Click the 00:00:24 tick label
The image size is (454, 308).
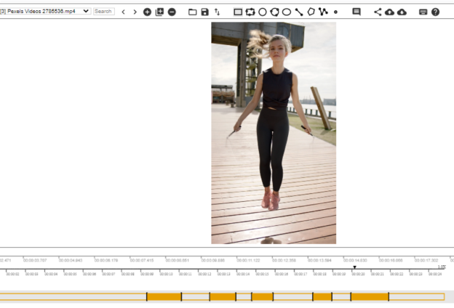point(435,274)
